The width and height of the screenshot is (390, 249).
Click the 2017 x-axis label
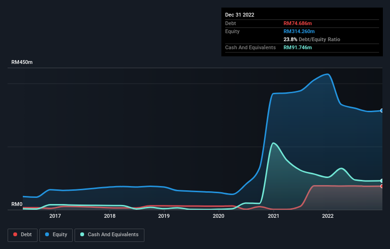pyautogui.click(x=55, y=216)
